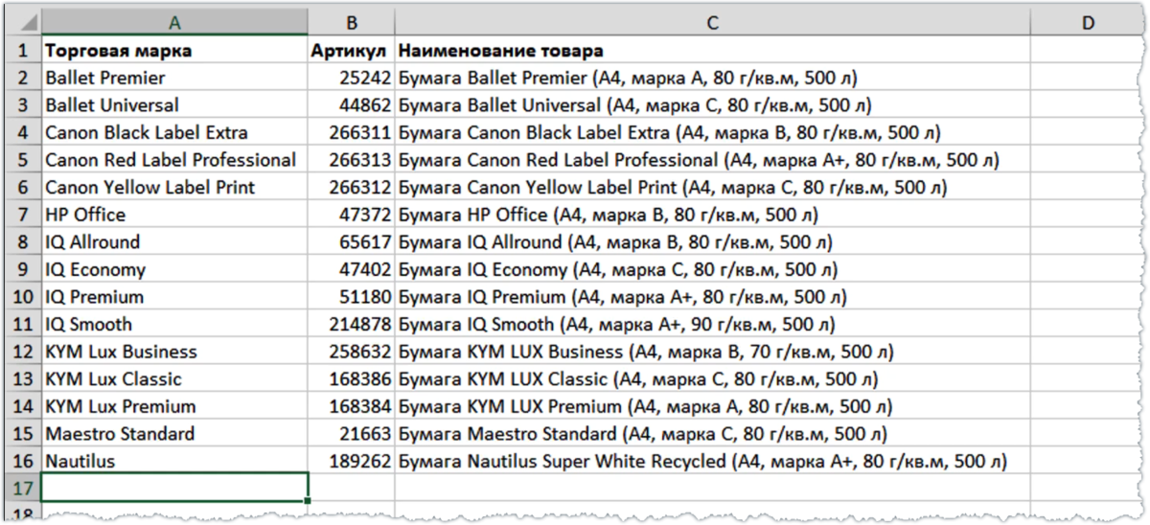Click 'Бумага KYM LUX Classic' product cell
The width and height of the screenshot is (1150, 525).
pos(712,378)
